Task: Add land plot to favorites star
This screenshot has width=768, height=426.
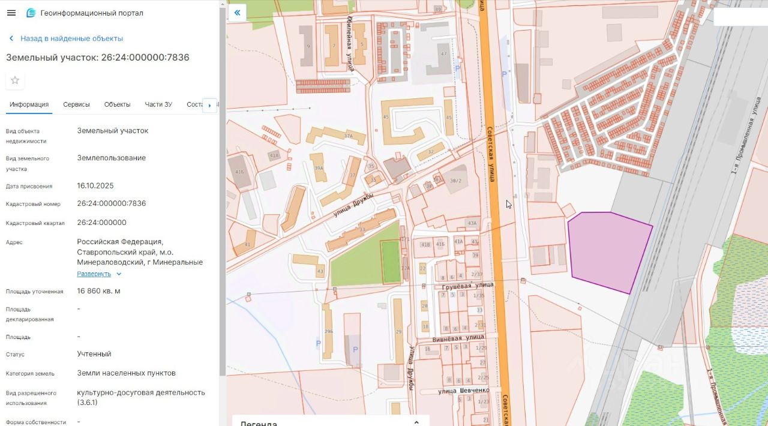Action: 15,80
